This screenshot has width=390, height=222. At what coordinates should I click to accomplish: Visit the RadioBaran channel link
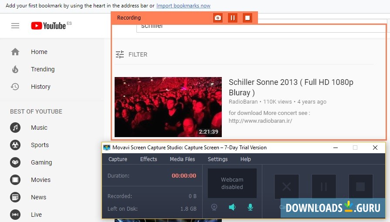coord(243,102)
